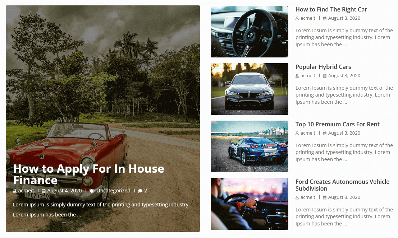Image resolution: width=398 pixels, height=238 pixels.
Task: Click the author icon on the featured post
Action: [15, 191]
